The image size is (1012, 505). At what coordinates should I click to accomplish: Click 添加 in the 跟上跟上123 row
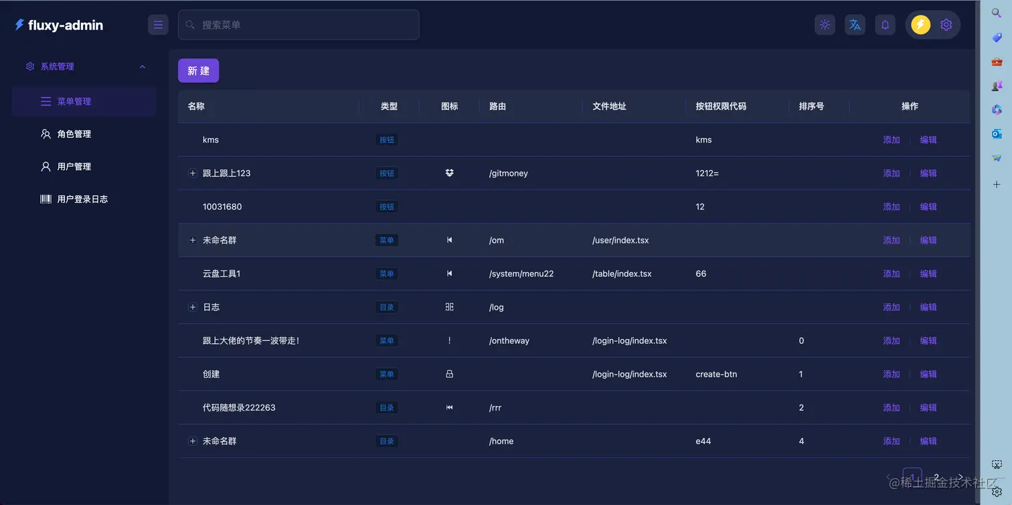click(892, 173)
